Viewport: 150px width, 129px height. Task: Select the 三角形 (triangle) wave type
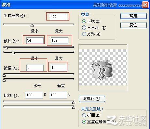pyautogui.click(x=84, y=28)
